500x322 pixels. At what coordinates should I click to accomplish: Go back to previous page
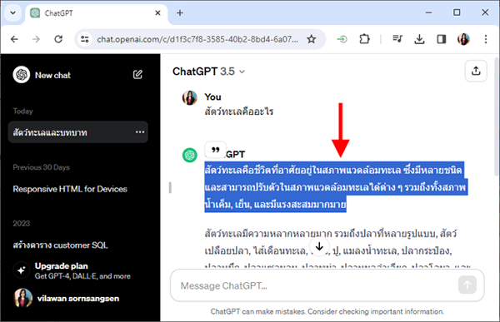tap(14, 39)
